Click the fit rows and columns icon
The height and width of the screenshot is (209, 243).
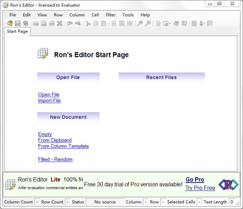pos(130,23)
